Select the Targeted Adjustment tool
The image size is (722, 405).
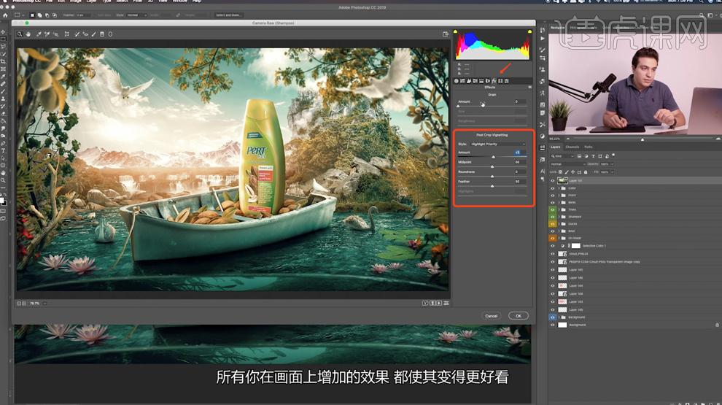55,34
